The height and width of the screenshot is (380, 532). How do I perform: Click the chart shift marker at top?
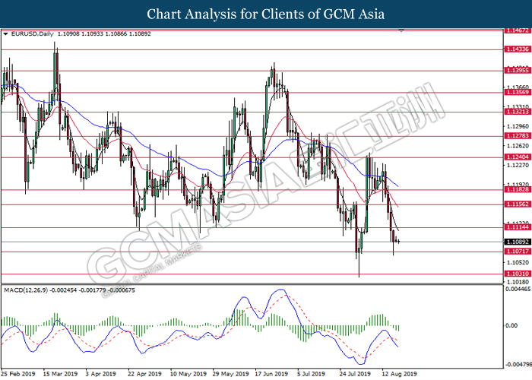[x=401, y=30]
